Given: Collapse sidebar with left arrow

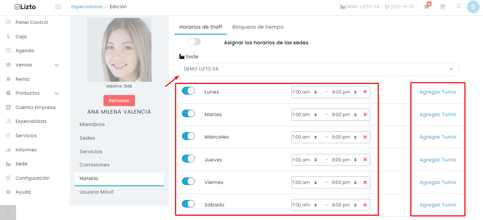Looking at the screenshot, I should click(x=8, y=212).
